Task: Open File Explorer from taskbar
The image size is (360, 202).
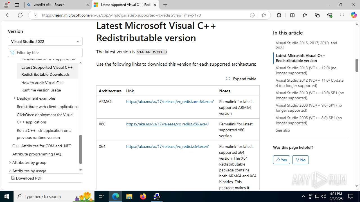Action: (129, 196)
